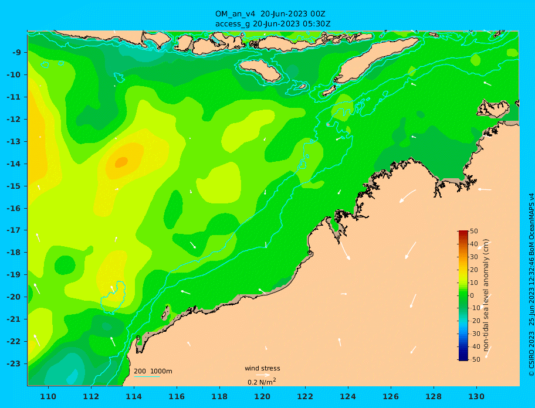Click the colorbar tick label 30 (positive)
The height and width of the screenshot is (408, 535).
(474, 257)
